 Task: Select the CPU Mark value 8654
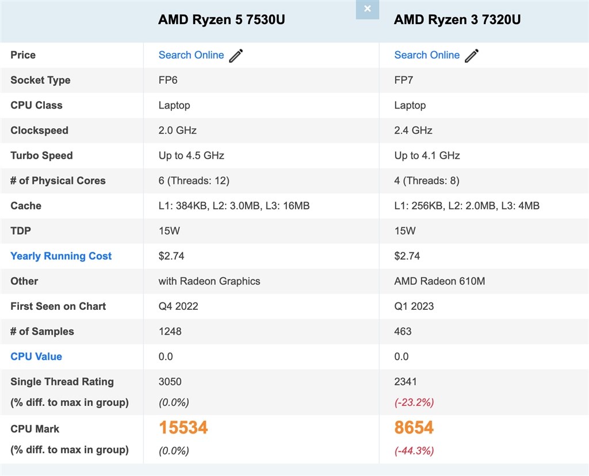414,428
